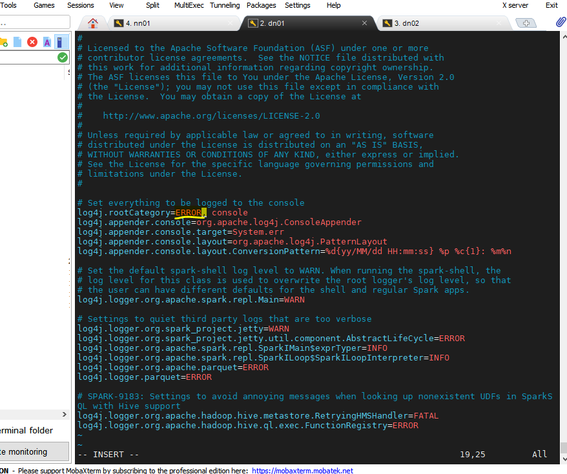
Task: Close the 2. dn01 tab
Action: [364, 23]
